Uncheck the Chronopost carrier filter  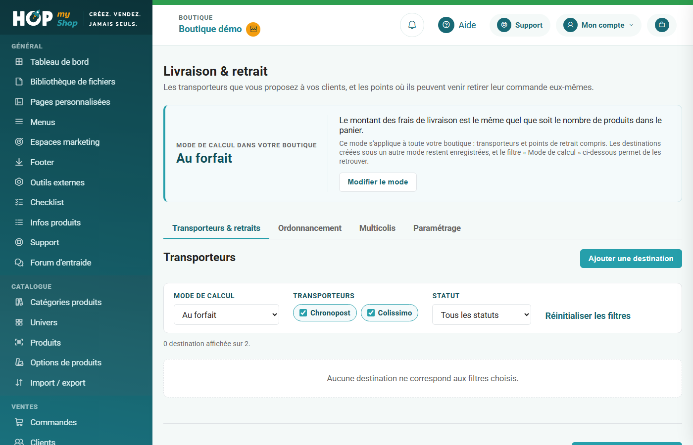pos(303,313)
